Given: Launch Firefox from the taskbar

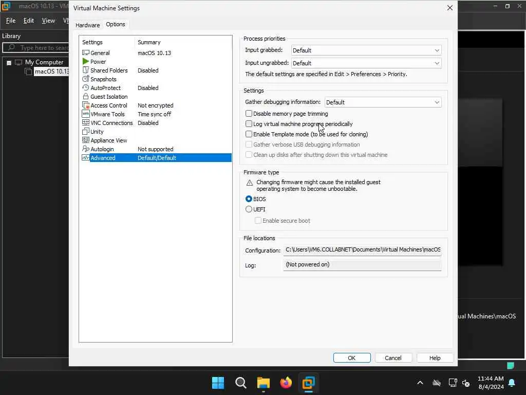Looking at the screenshot, I should (286, 383).
